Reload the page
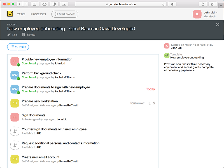 (164, 4)
